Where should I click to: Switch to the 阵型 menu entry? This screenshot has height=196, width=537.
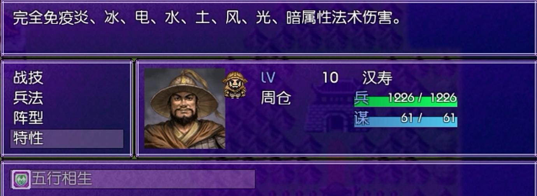(28, 118)
